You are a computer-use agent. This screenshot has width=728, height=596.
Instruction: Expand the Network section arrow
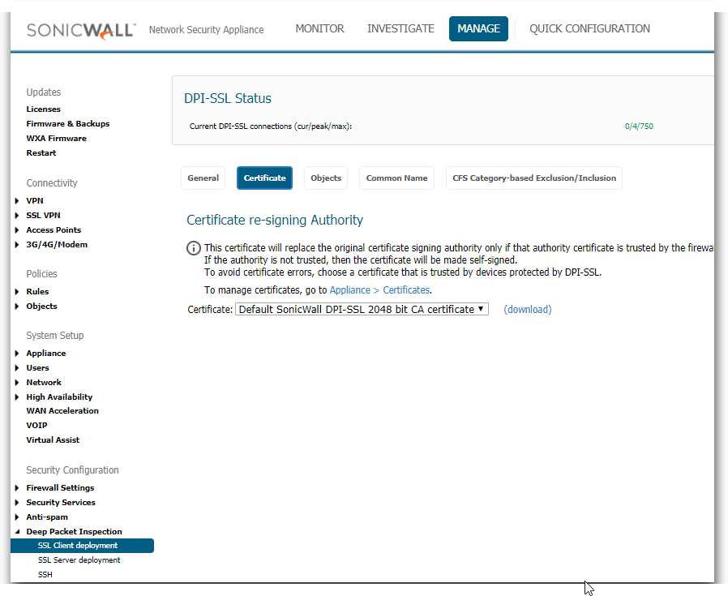tap(17, 383)
